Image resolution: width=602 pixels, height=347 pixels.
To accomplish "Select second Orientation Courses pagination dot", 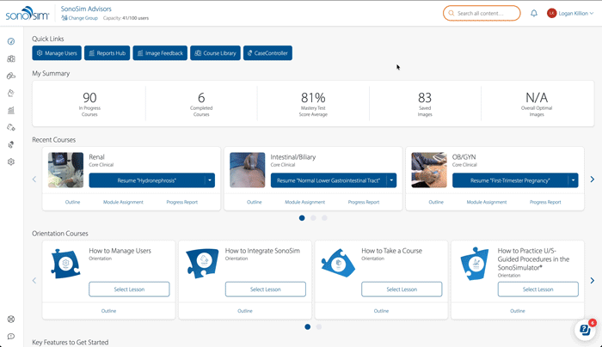I will click(x=319, y=326).
